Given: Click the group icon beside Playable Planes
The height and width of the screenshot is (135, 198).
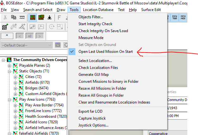Looking at the screenshot, I should [15, 65].
